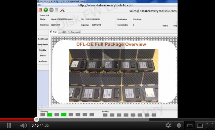The image size is (215, 130).
Task: Click the Hitachi model value
Action: point(62,19)
